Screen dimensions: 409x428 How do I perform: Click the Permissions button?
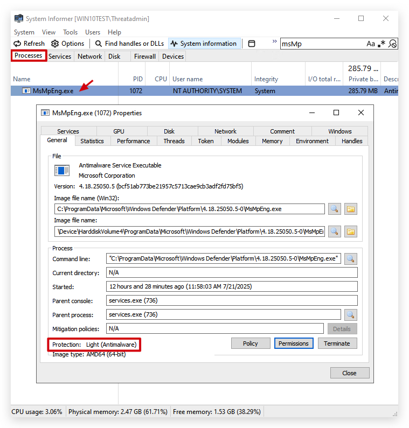coord(294,343)
